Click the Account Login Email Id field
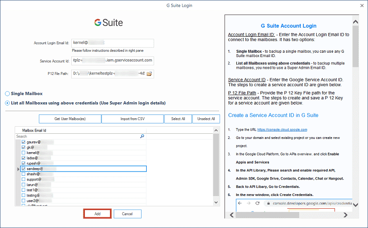 (113, 43)
